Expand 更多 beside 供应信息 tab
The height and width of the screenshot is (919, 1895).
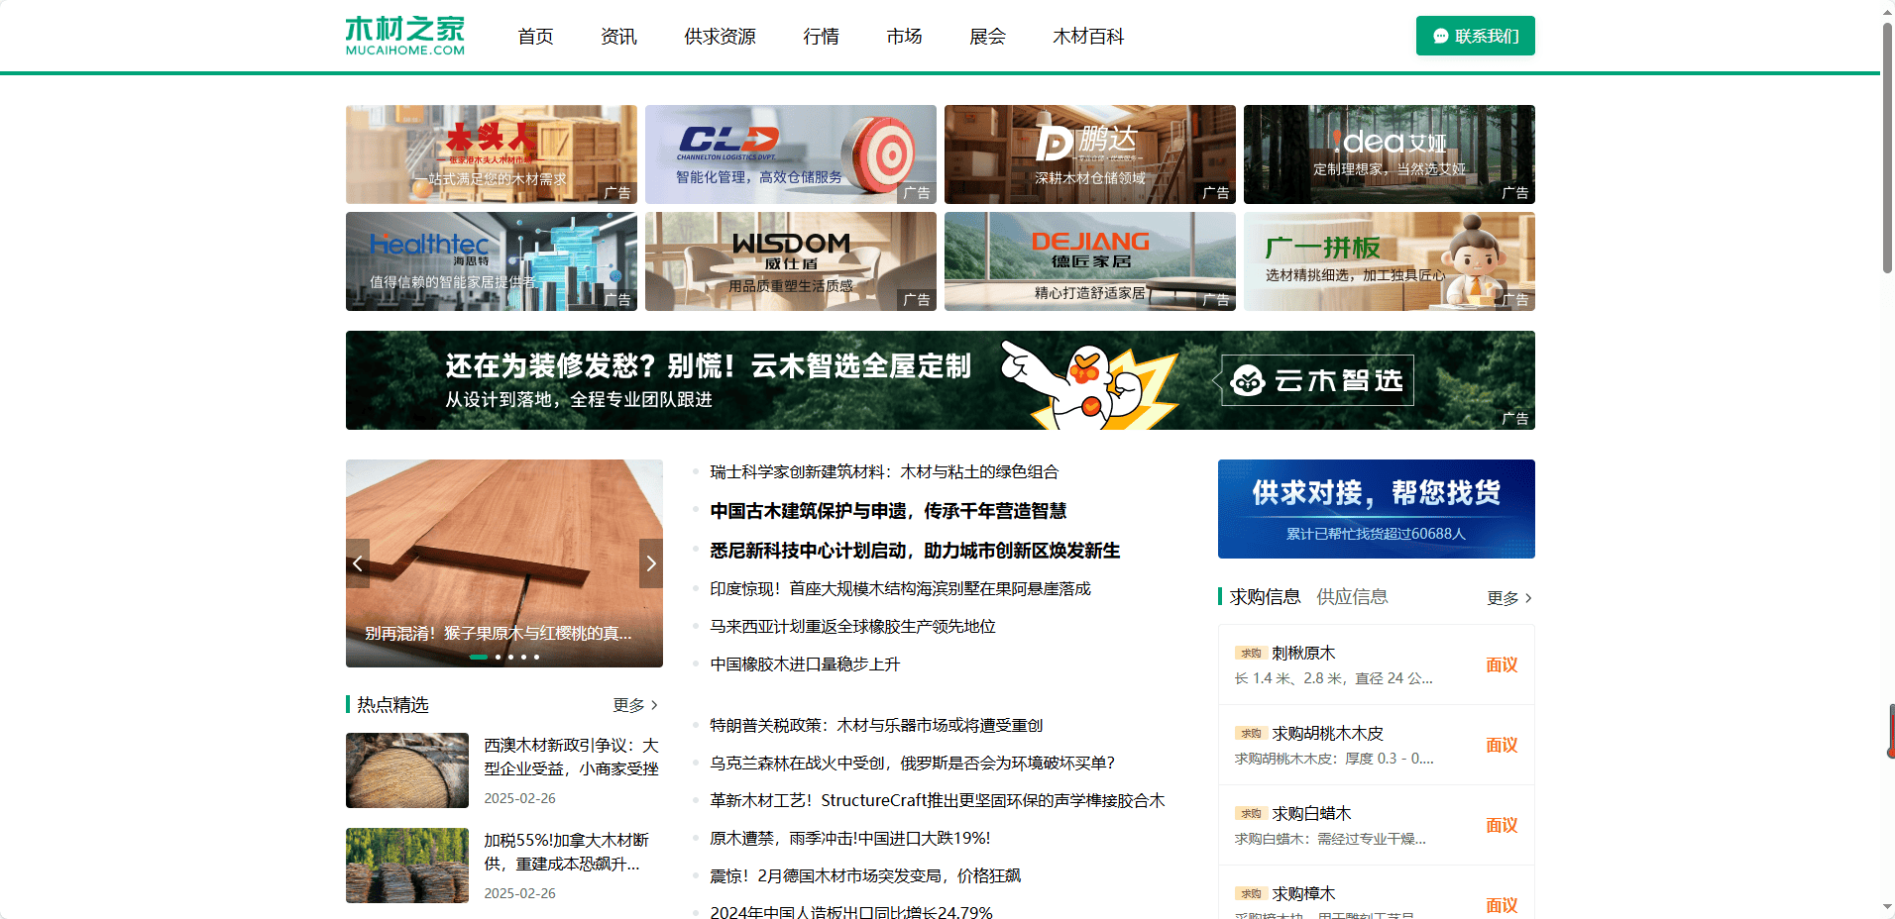click(1508, 598)
